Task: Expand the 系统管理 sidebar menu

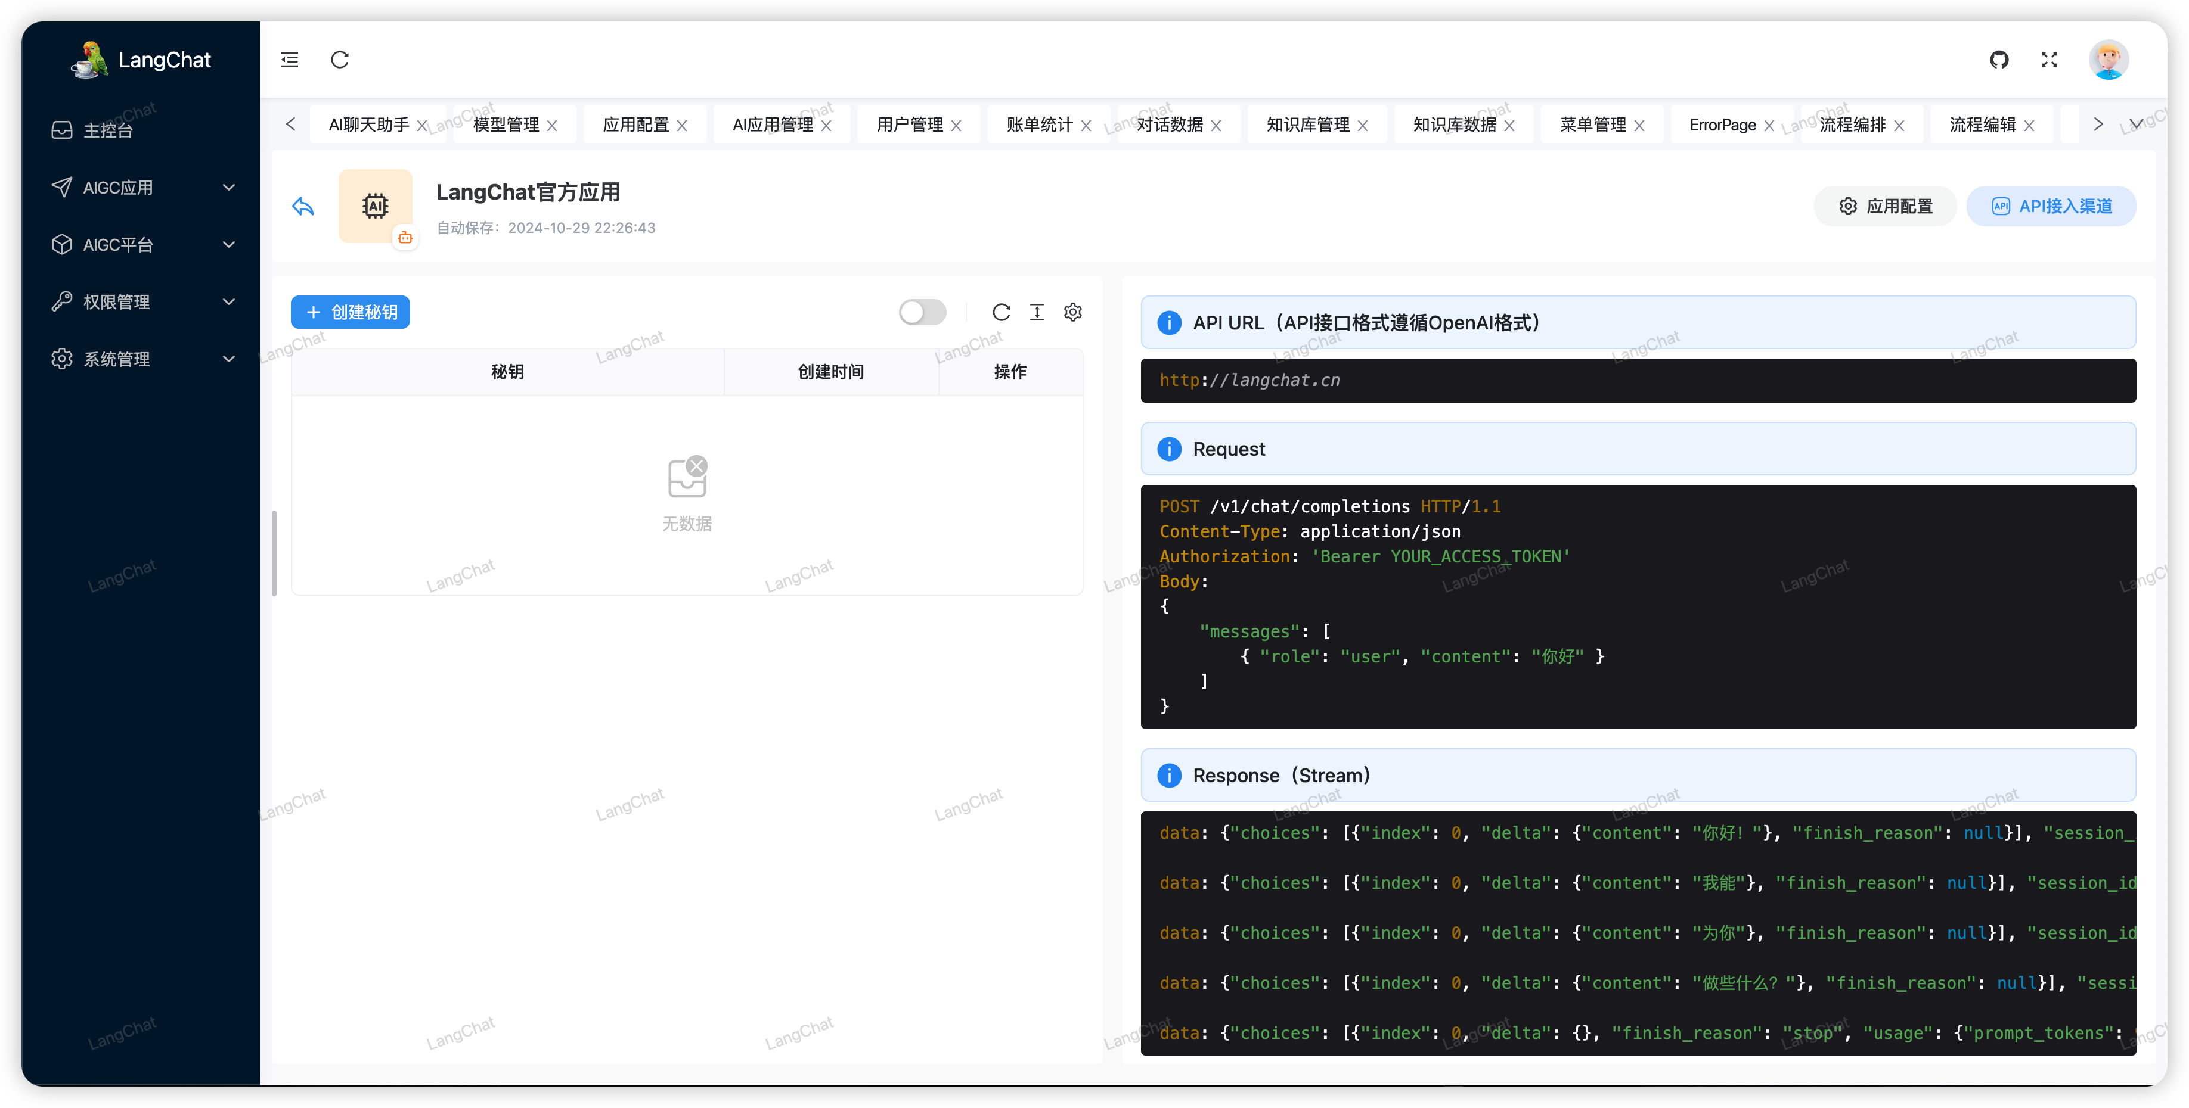Action: pos(142,359)
